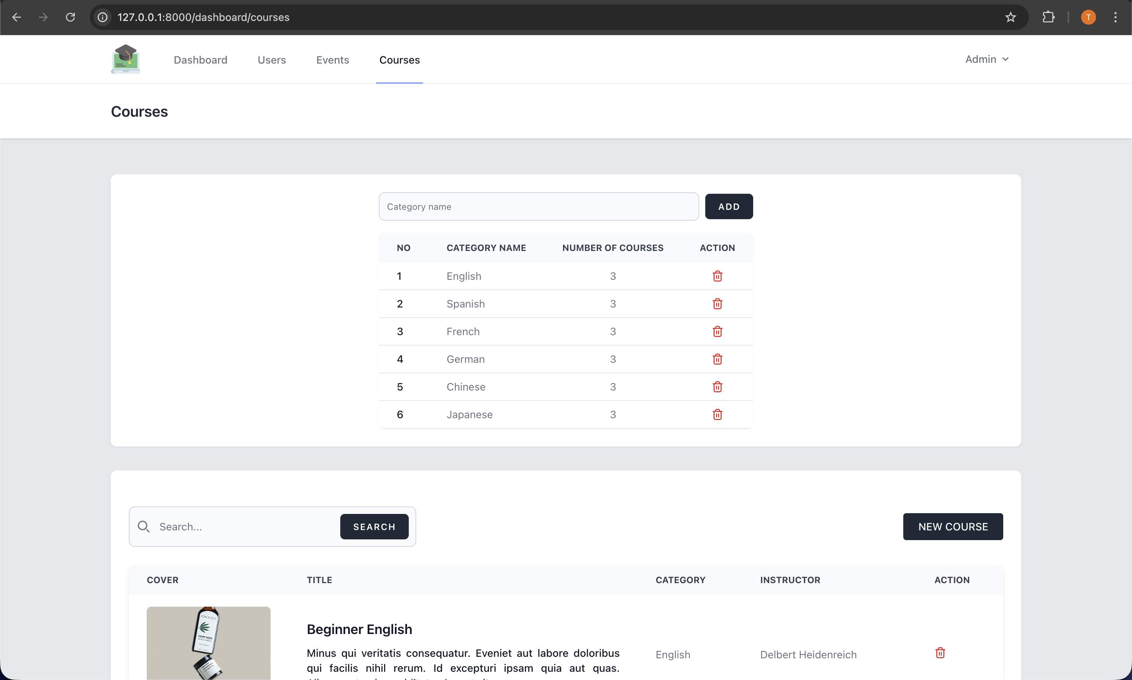Click the Beginner English course title
The image size is (1132, 680).
click(359, 629)
